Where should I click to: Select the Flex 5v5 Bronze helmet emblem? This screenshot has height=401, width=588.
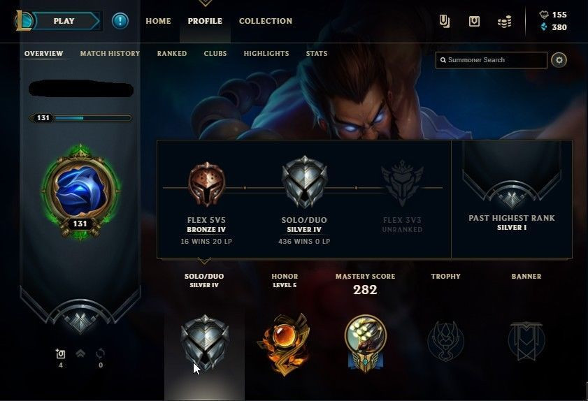pyautogui.click(x=206, y=184)
